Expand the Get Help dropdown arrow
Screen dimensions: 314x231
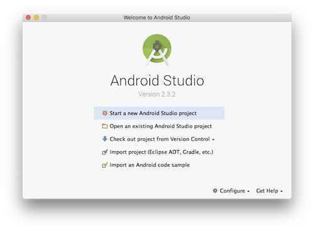(x=281, y=191)
